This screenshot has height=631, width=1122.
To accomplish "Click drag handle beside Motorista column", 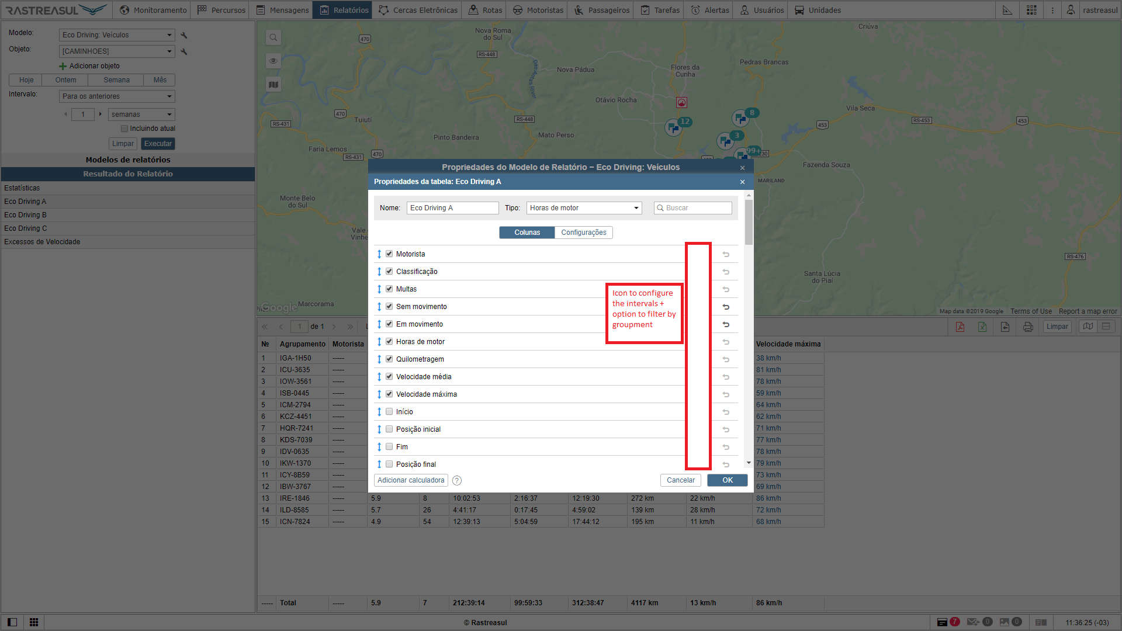I will pos(379,254).
